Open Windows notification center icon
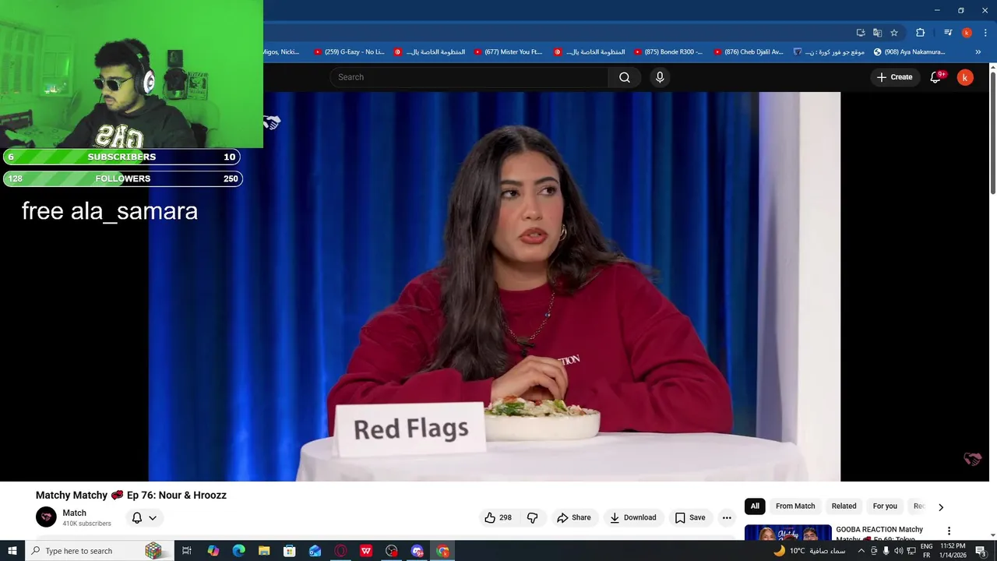Viewport: 997px width, 561px height. [981, 551]
